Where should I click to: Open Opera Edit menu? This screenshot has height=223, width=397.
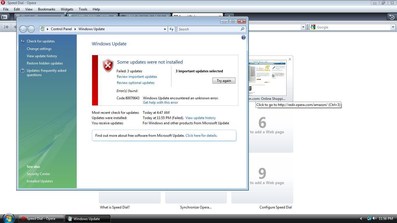(17, 9)
